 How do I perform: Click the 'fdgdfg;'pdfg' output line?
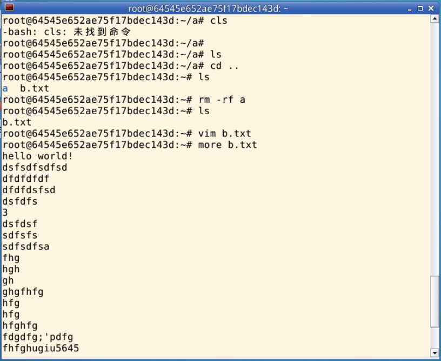37,337
